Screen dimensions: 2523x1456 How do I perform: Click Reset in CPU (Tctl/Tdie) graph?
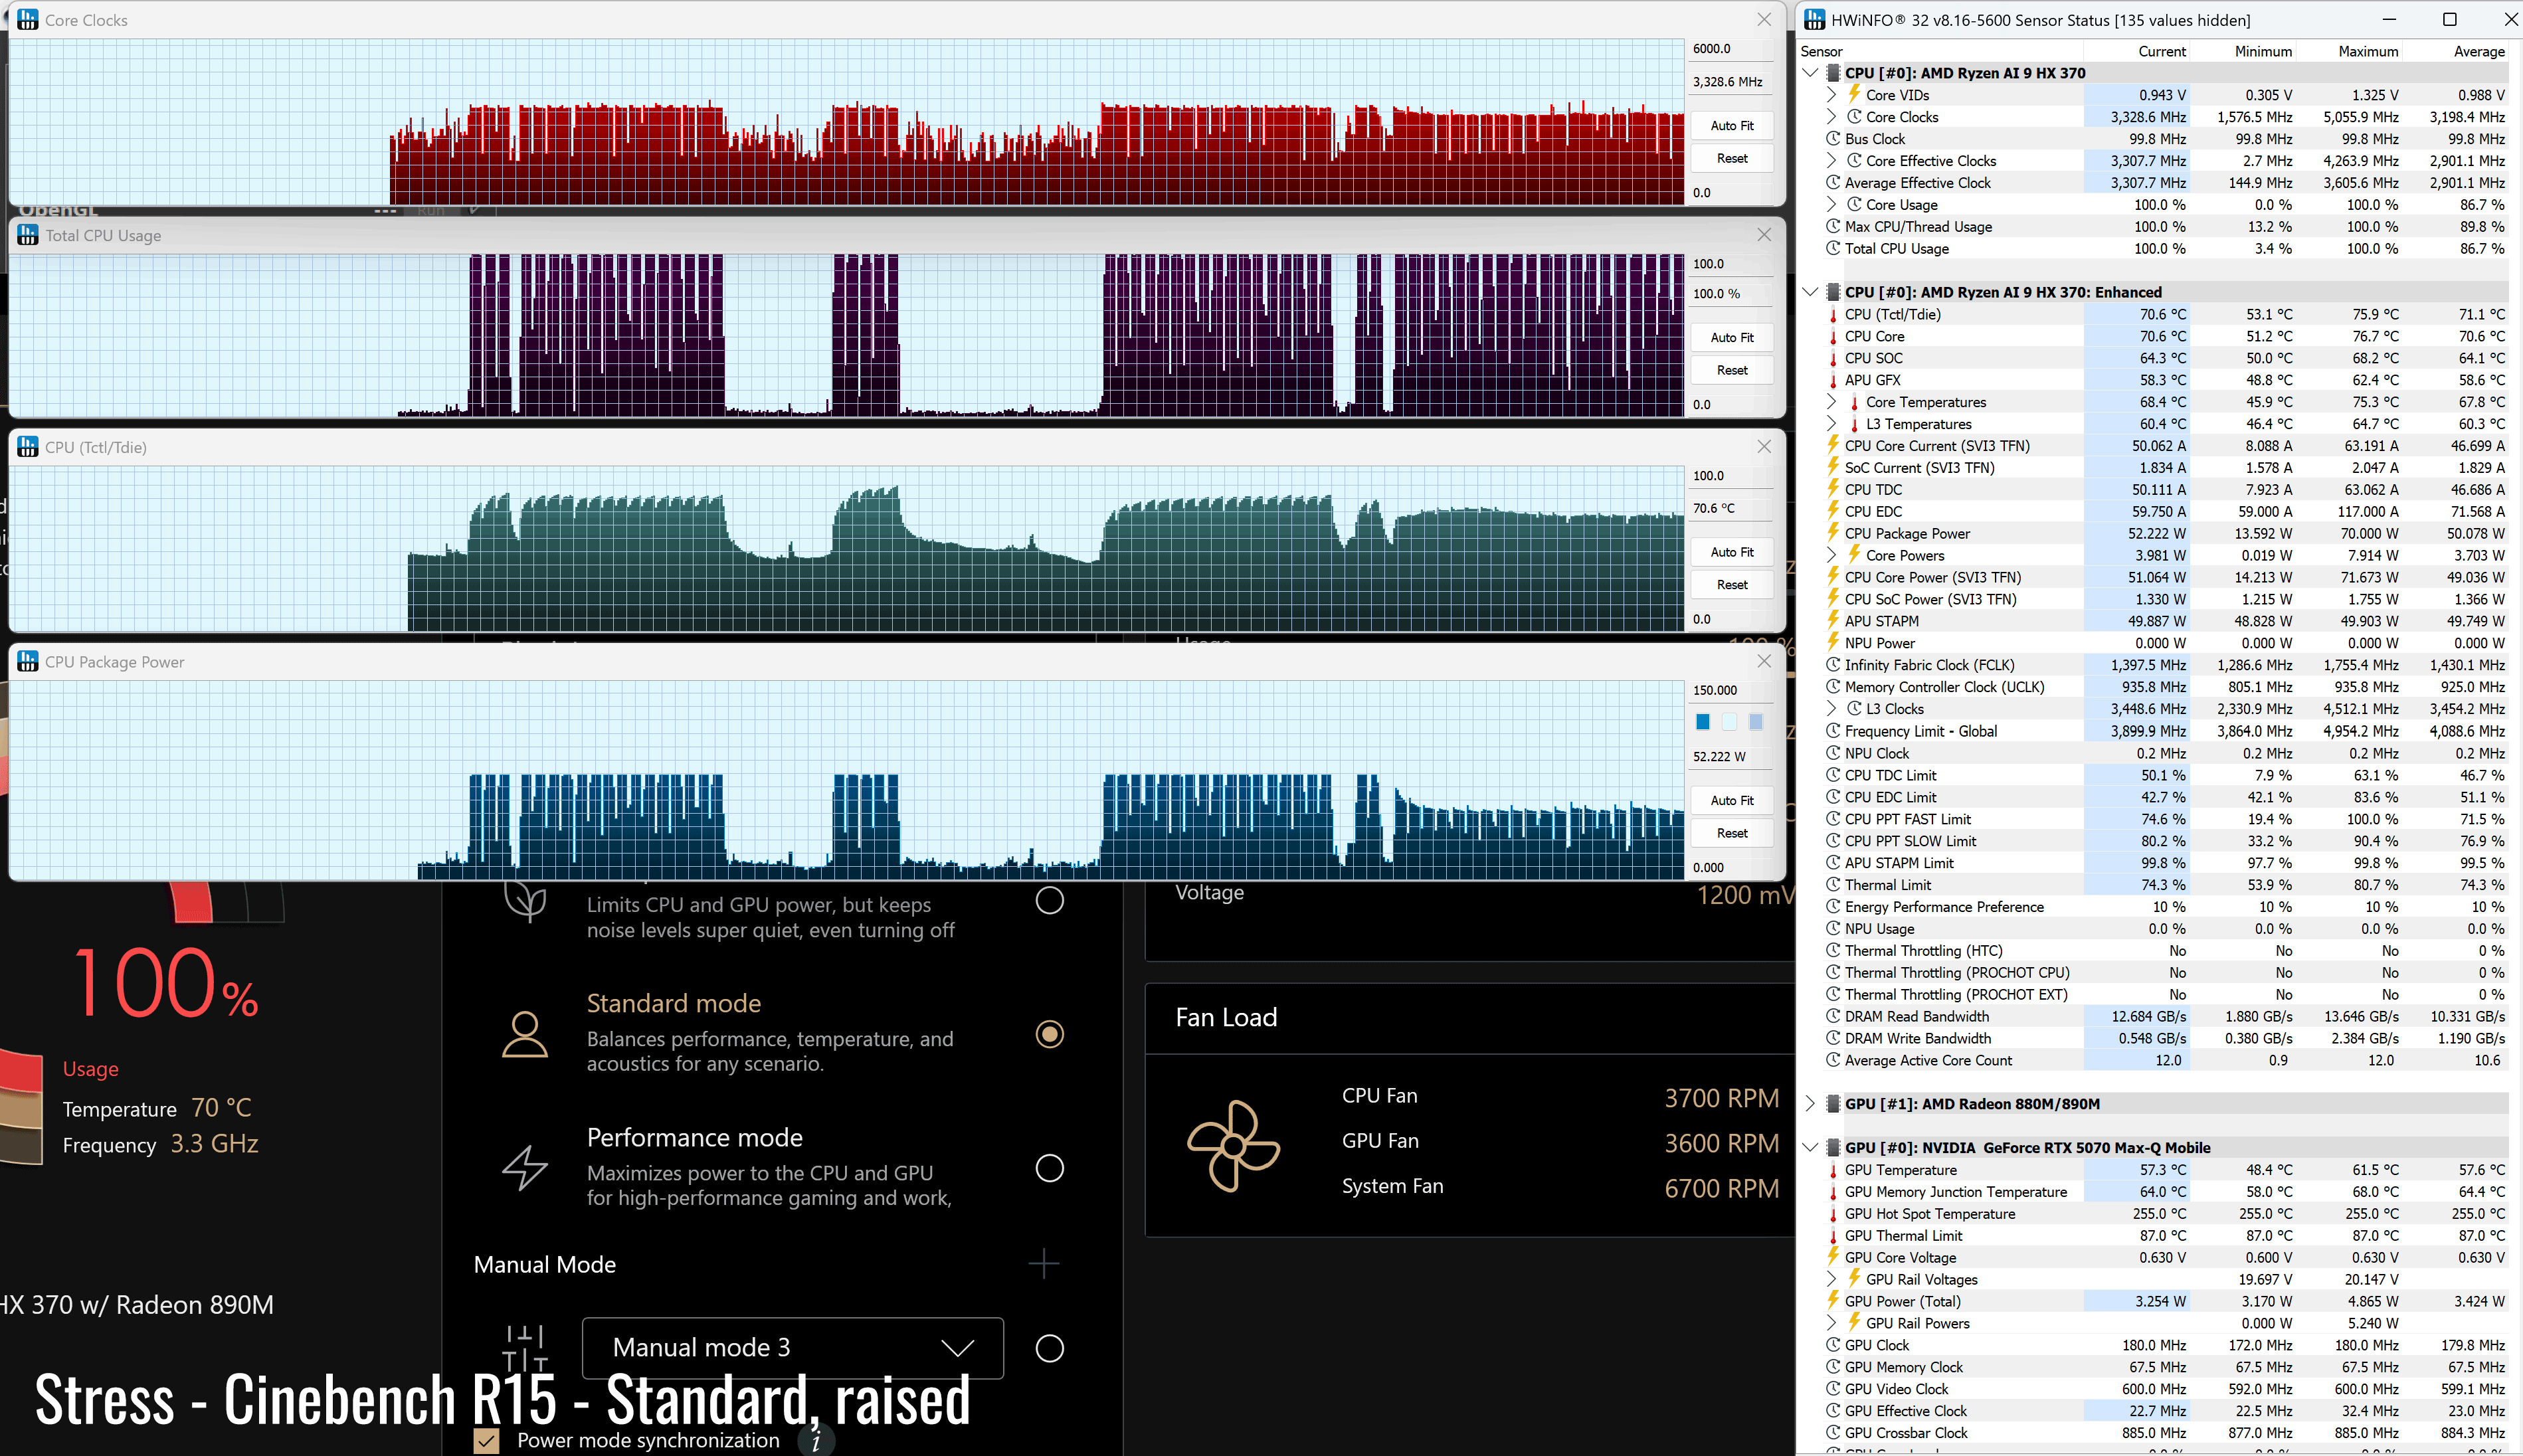(1732, 585)
